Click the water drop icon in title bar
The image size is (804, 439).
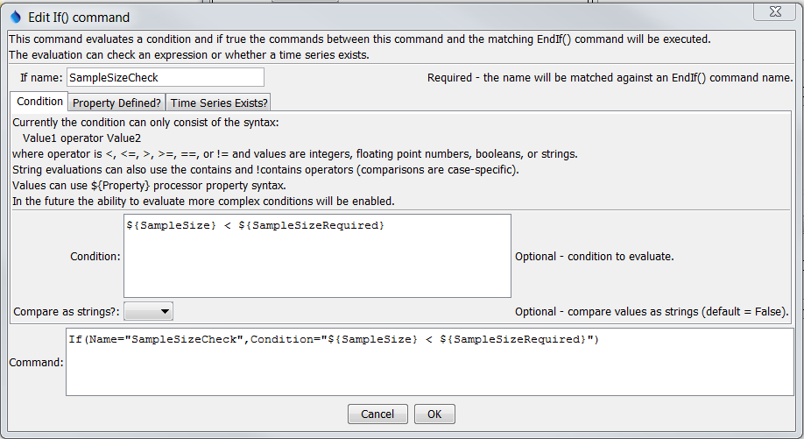pos(15,17)
